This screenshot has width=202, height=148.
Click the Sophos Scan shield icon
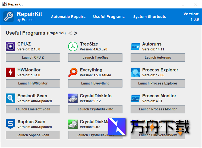tap(10, 124)
